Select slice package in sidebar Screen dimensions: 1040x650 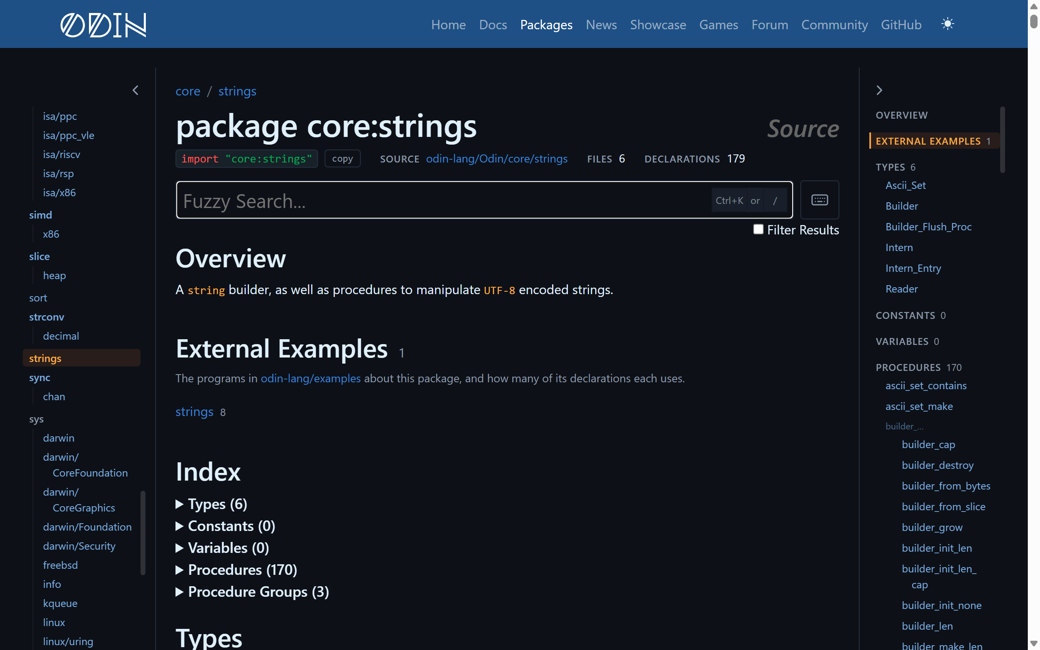39,256
